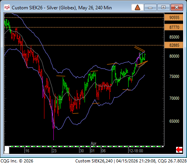Click the 75000 price scale value

pos(174,76)
